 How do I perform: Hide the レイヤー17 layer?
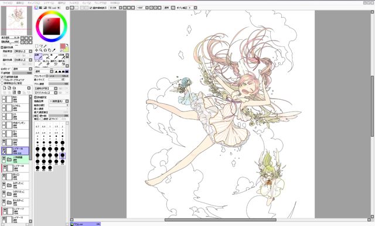click(5, 210)
